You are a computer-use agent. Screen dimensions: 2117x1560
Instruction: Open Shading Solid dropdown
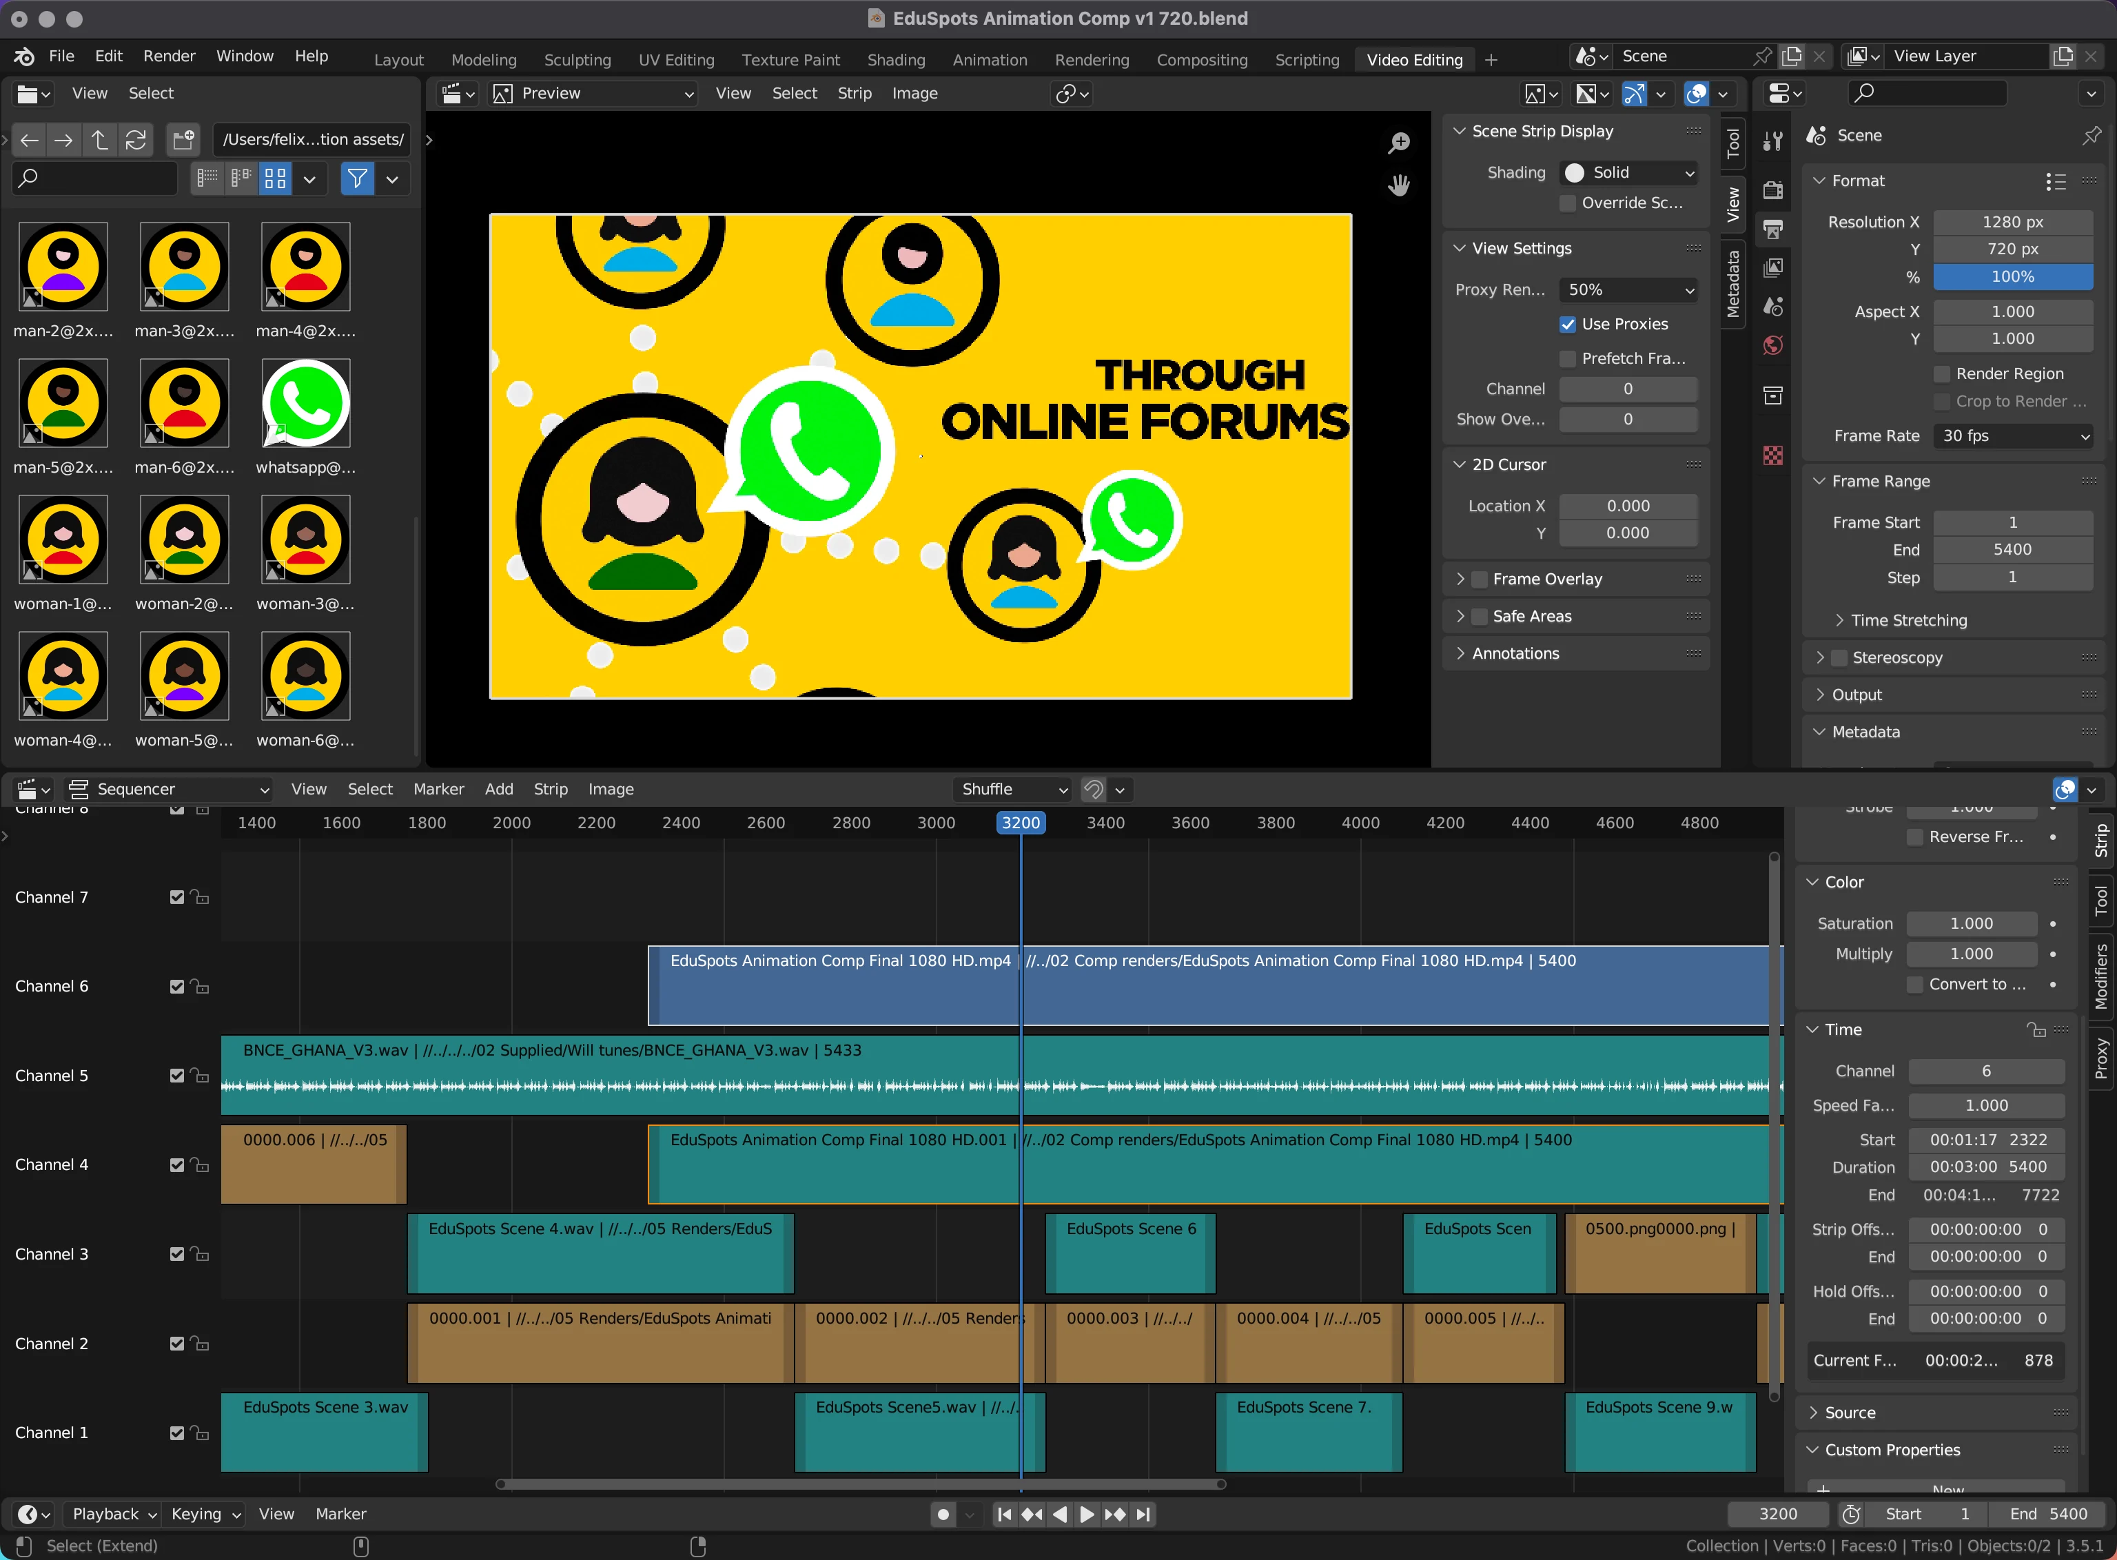pyautogui.click(x=1629, y=173)
